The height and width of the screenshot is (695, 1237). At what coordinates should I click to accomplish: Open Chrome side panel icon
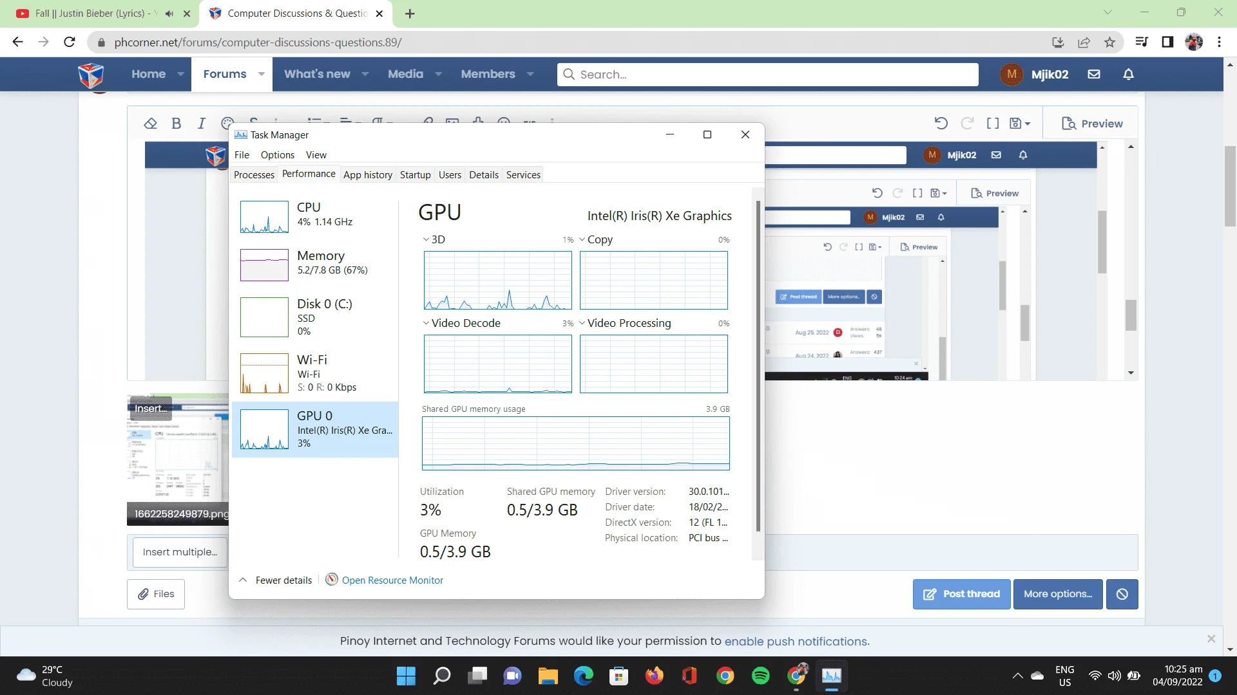1167,42
